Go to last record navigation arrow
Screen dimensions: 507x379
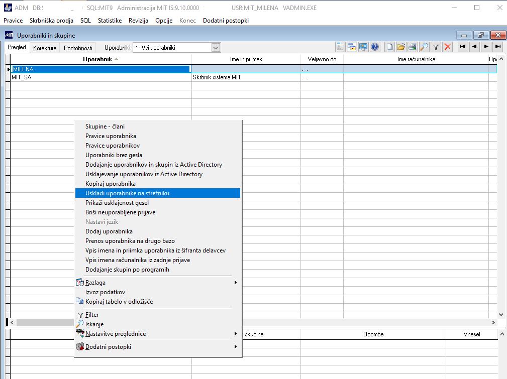(498, 47)
